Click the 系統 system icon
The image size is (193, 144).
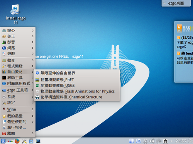4,97
